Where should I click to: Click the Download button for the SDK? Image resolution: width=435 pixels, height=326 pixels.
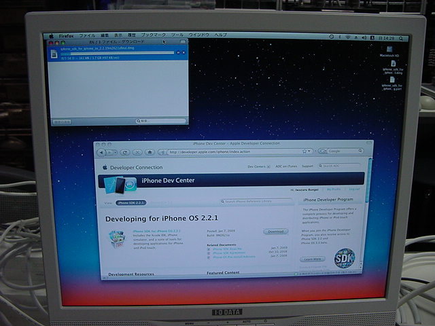[x=275, y=232]
